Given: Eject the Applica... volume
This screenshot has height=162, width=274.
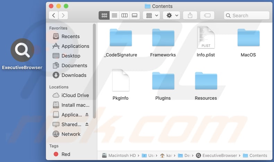Looking at the screenshot, I should (87, 115).
